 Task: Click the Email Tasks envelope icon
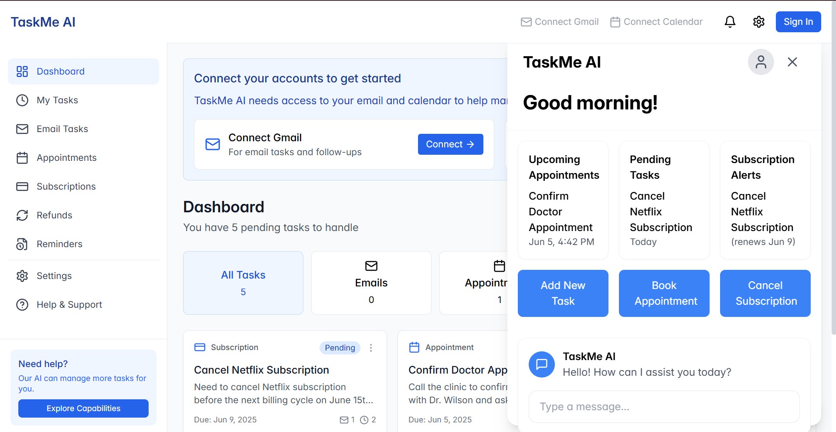tap(22, 129)
